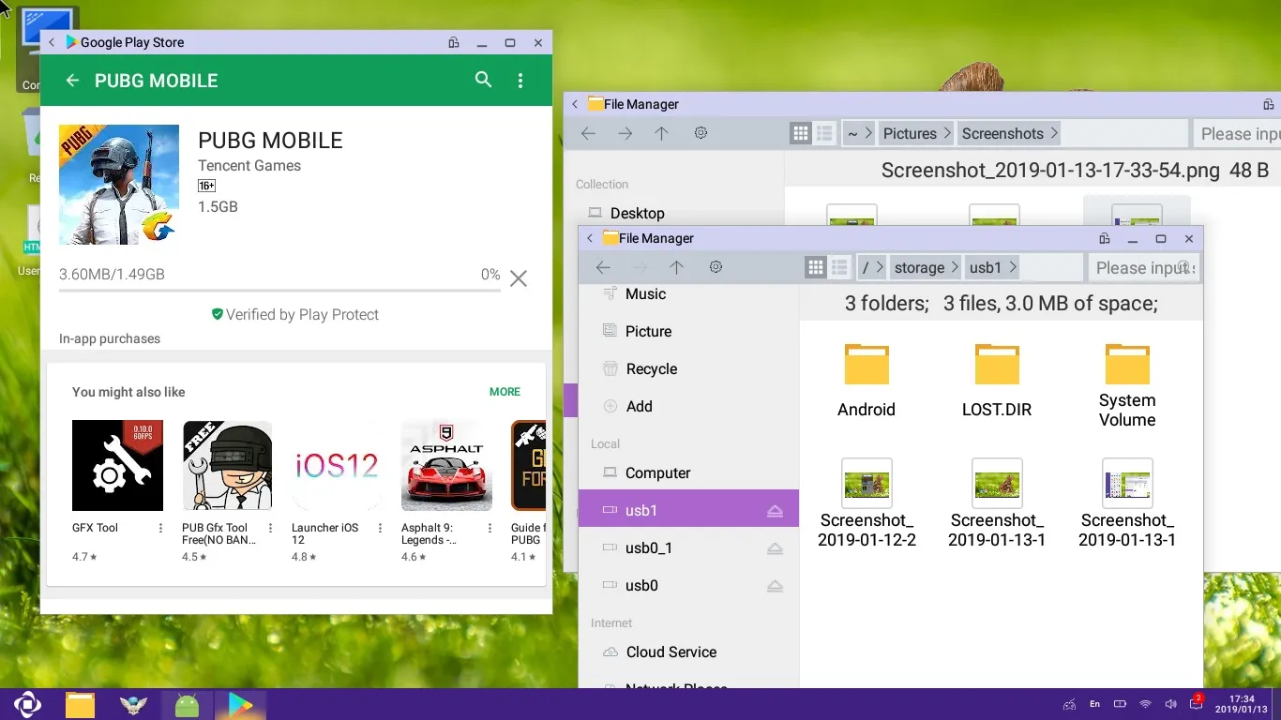Click the Please input search field
Image resolution: width=1281 pixels, height=720 pixels.
click(1145, 267)
